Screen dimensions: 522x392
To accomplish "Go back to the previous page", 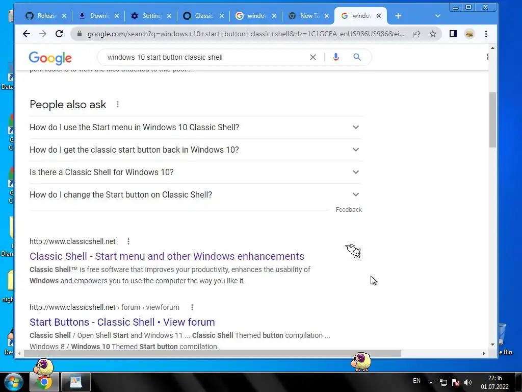I will coord(27,34).
